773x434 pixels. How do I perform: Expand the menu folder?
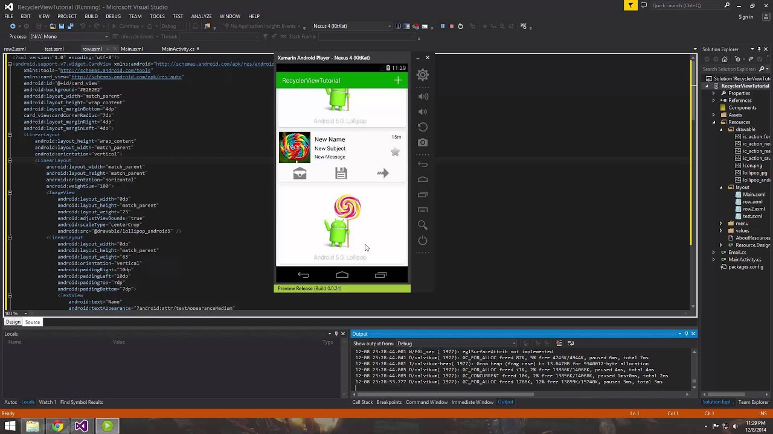click(721, 224)
